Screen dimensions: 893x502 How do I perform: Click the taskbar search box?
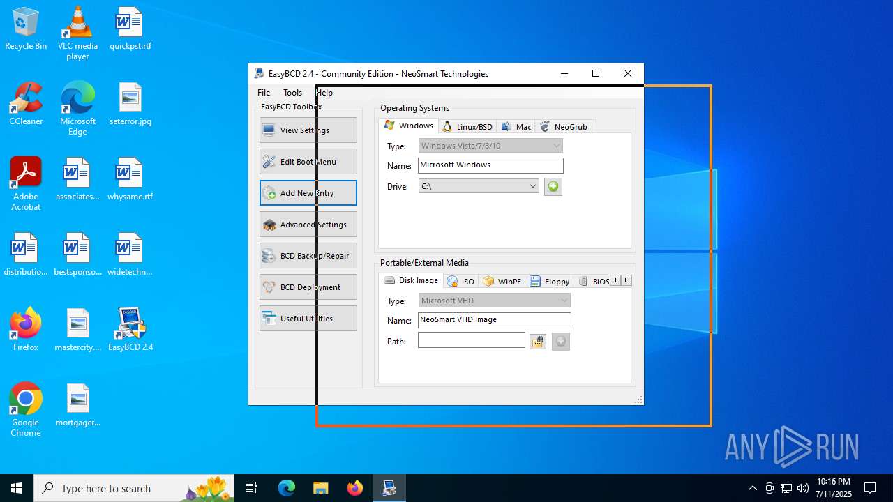click(x=134, y=488)
